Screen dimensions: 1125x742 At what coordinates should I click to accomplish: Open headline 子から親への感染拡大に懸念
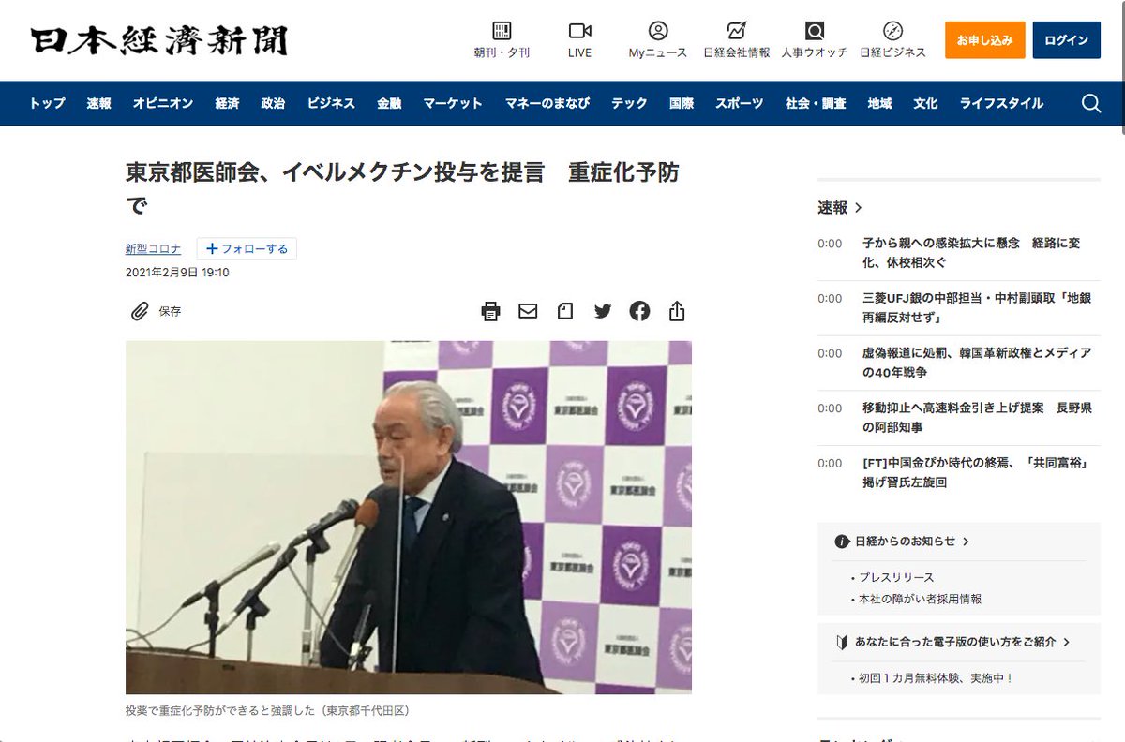[x=971, y=253]
